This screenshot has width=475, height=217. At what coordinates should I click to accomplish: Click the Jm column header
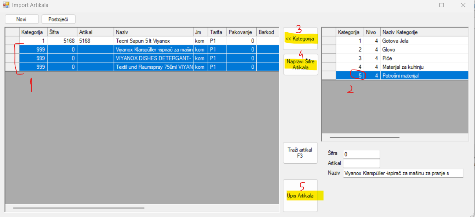201,32
